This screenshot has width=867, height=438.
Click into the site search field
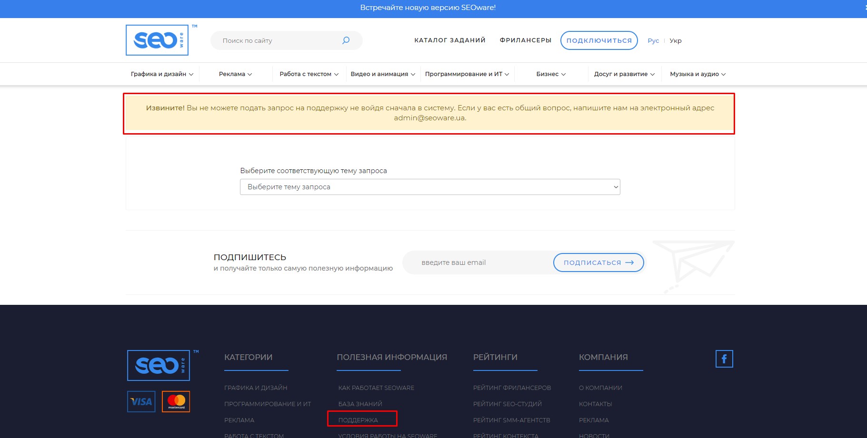tap(279, 41)
